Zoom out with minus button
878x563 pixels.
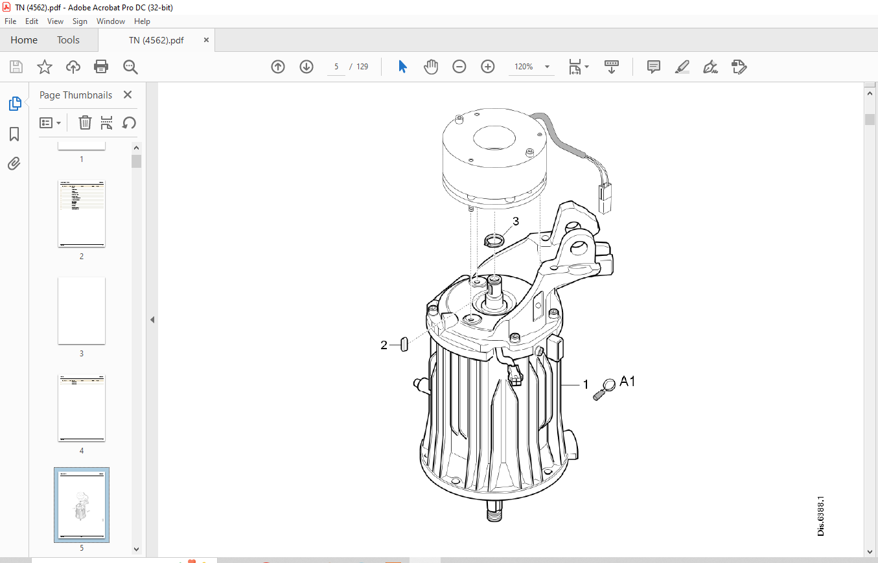(459, 67)
